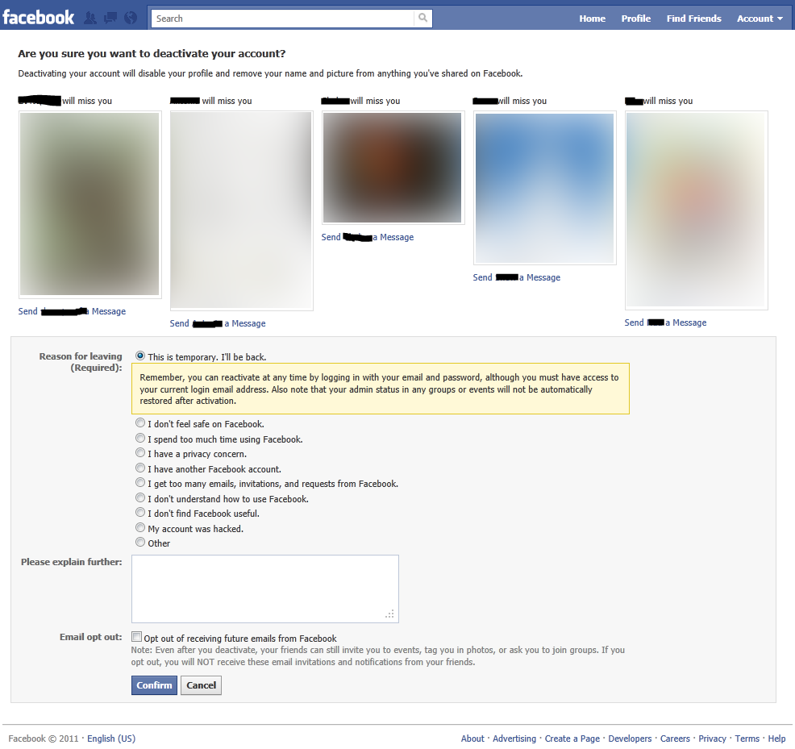Viewport: 795px width, 749px height.
Task: Open the Privacy footer link
Action: point(712,738)
